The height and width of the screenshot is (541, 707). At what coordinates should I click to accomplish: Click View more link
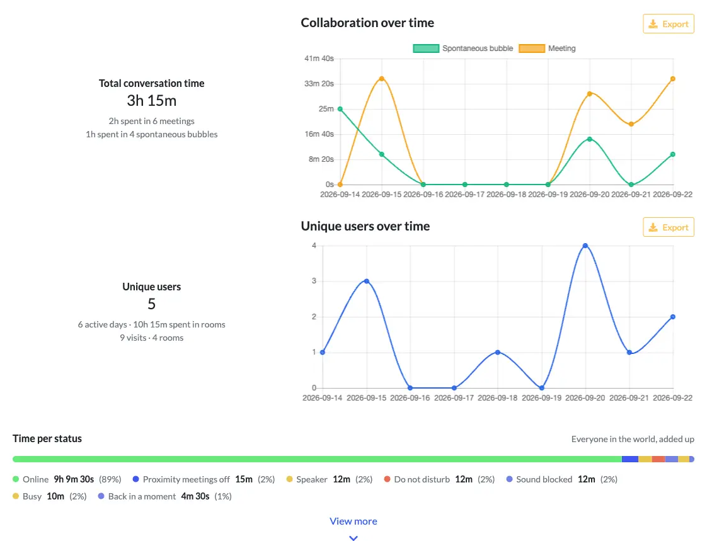[x=353, y=521]
